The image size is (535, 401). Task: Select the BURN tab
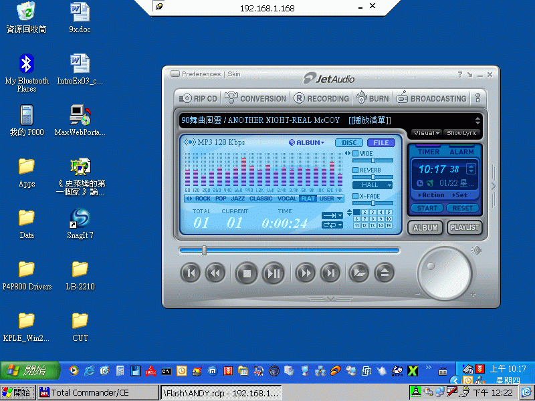click(372, 98)
